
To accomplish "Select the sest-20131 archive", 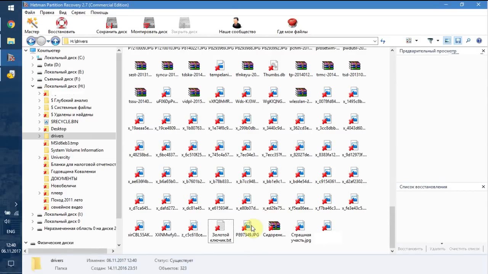I will pos(140,68).
